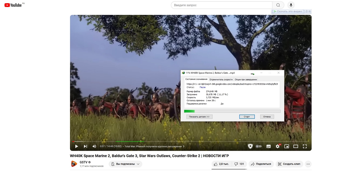Click the googlevideo download URL text

click(x=232, y=84)
